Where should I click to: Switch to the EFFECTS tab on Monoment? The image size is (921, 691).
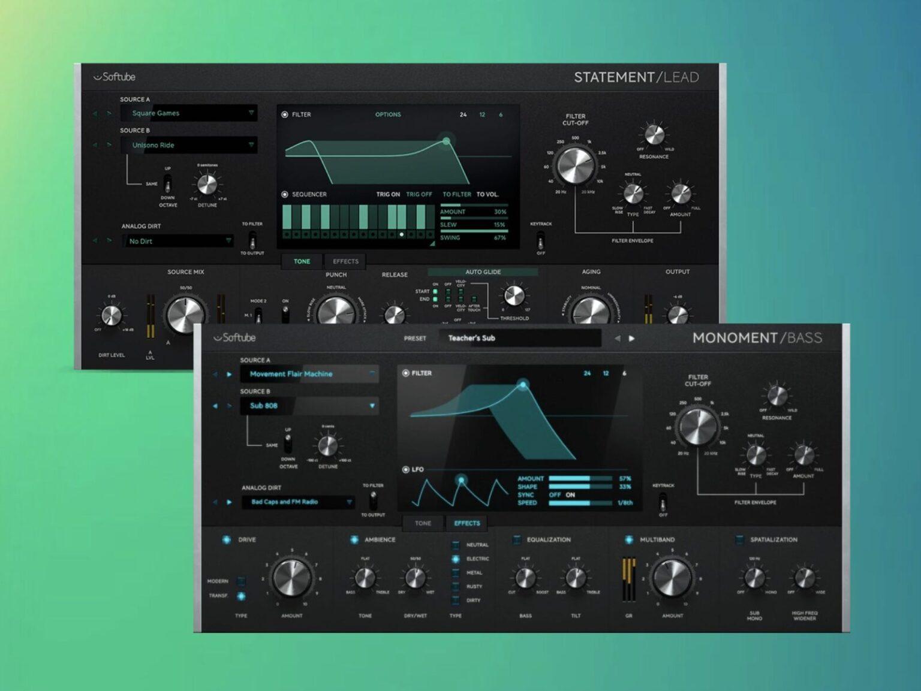[466, 523]
